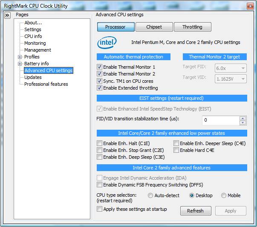Click Intel Core/Core 2 enhanced low power states header
The height and width of the screenshot is (227, 257).
[172, 133]
